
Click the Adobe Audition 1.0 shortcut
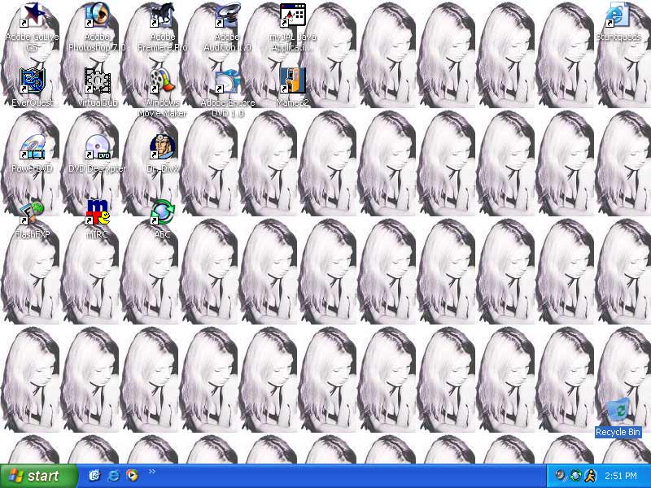(x=227, y=15)
